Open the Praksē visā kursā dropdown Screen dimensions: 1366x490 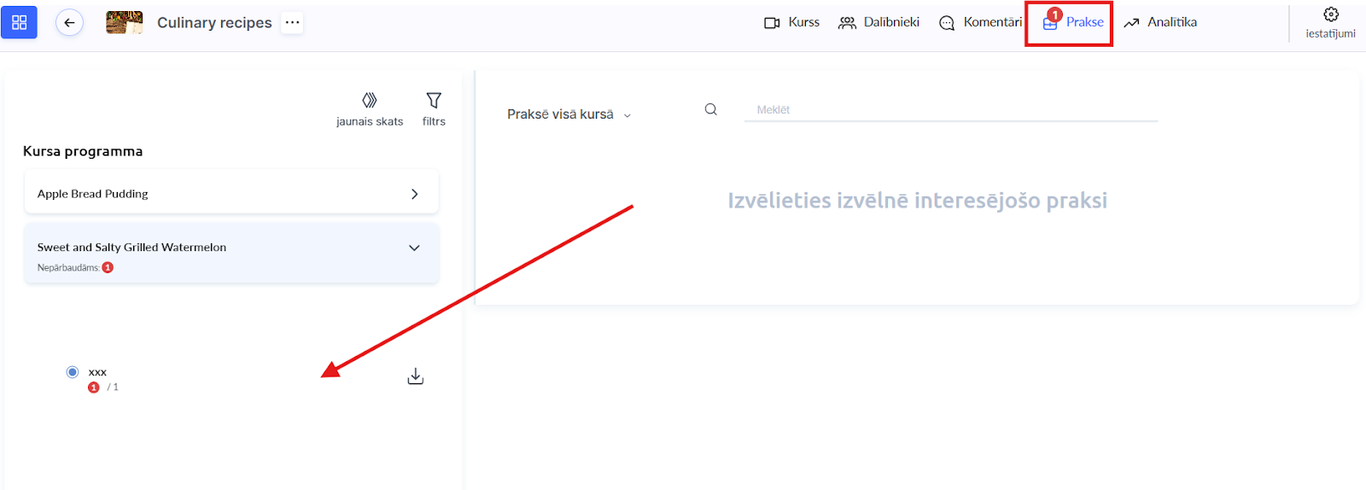(x=569, y=114)
